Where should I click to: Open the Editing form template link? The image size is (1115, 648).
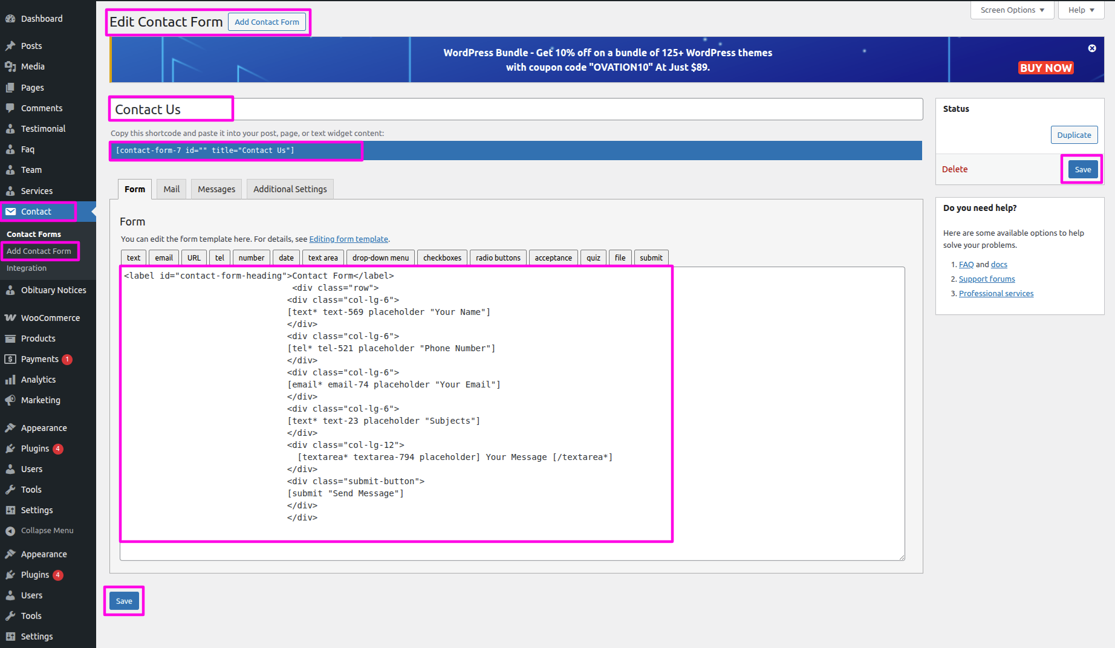pyautogui.click(x=348, y=239)
